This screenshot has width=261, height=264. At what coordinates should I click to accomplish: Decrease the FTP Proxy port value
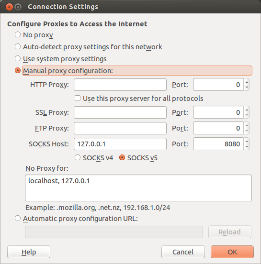click(x=247, y=131)
